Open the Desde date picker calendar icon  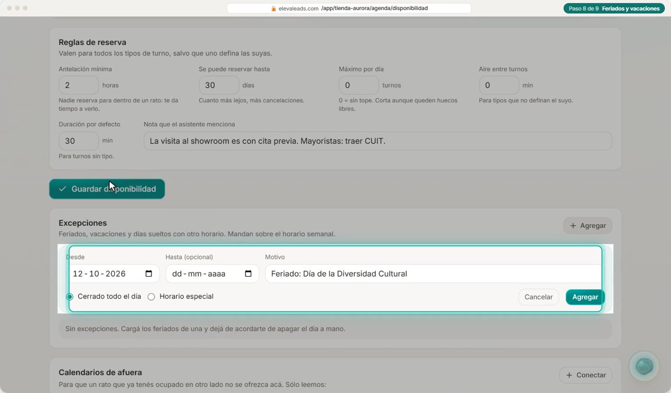[149, 274]
